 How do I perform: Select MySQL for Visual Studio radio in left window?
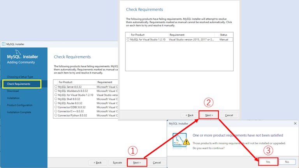[x=56, y=95]
